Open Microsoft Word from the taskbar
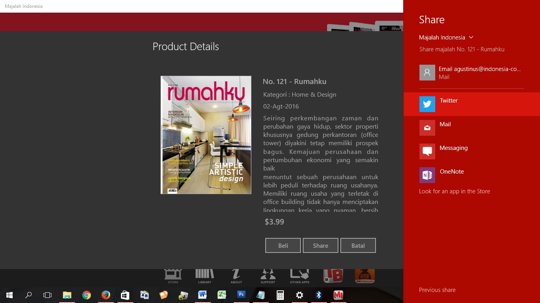The width and height of the screenshot is (540, 303). (202, 295)
